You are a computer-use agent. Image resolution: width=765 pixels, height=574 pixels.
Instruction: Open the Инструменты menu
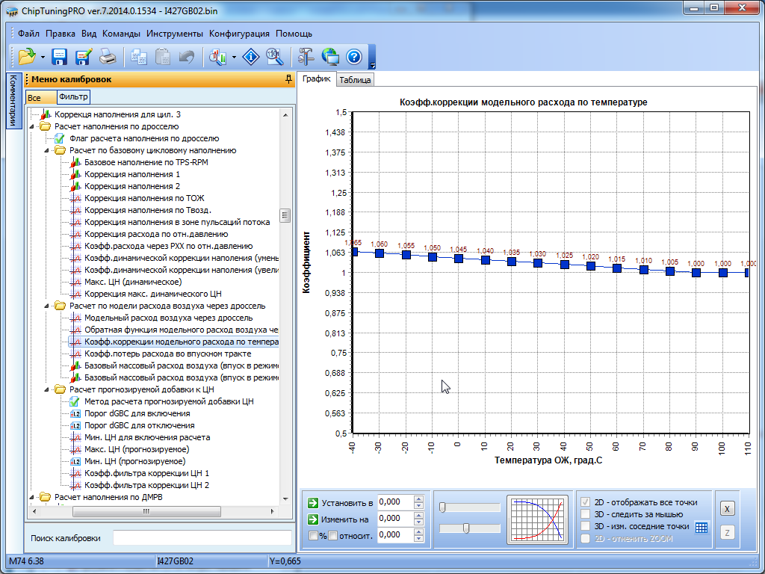[x=174, y=34]
